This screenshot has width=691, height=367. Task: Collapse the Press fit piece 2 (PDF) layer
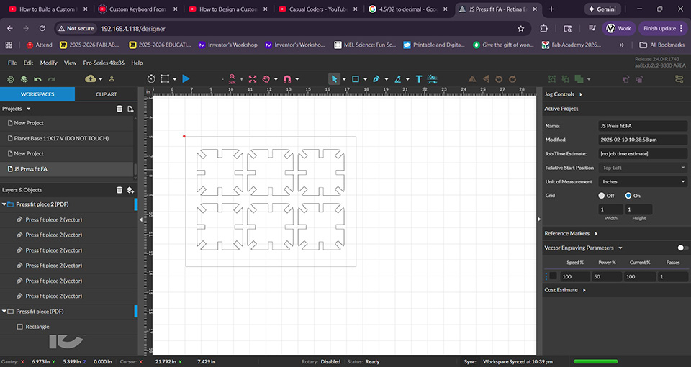4,204
